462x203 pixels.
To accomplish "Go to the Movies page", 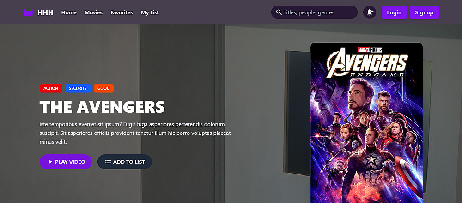I will (93, 12).
